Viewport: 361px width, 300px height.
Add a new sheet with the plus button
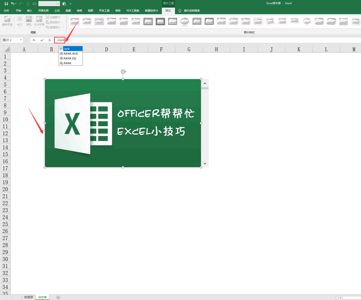click(58, 297)
